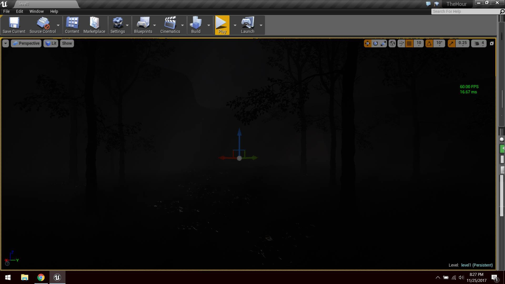505x284 pixels.
Task: Maximize or restore the viewport
Action: (492, 43)
